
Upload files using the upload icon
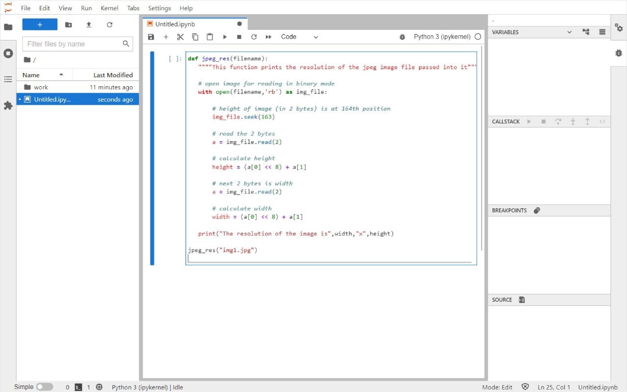pos(90,24)
